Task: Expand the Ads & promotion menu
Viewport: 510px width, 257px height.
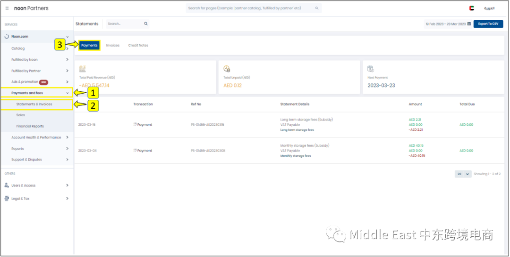Action: coord(68,82)
